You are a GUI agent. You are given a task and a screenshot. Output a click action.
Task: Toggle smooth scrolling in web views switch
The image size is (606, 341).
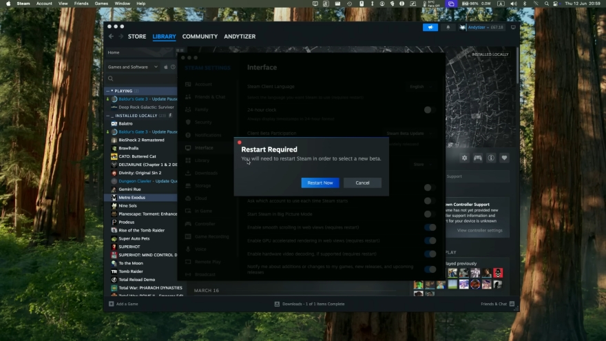click(x=430, y=227)
